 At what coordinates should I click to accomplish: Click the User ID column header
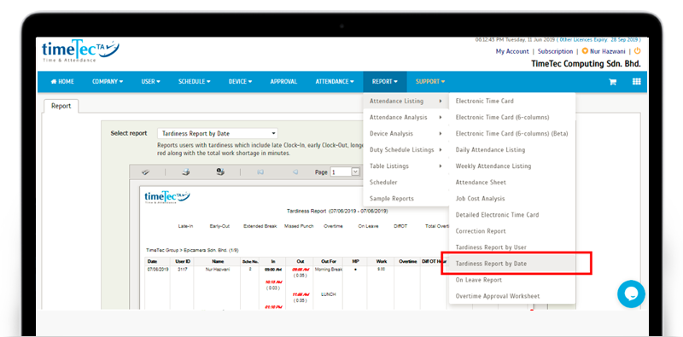coord(183,262)
